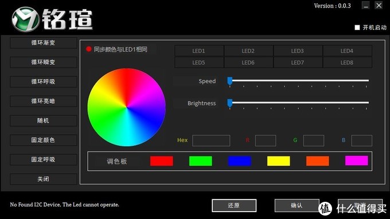Click the Maxsun logo icon
The width and height of the screenshot is (390, 219).
click(x=26, y=19)
